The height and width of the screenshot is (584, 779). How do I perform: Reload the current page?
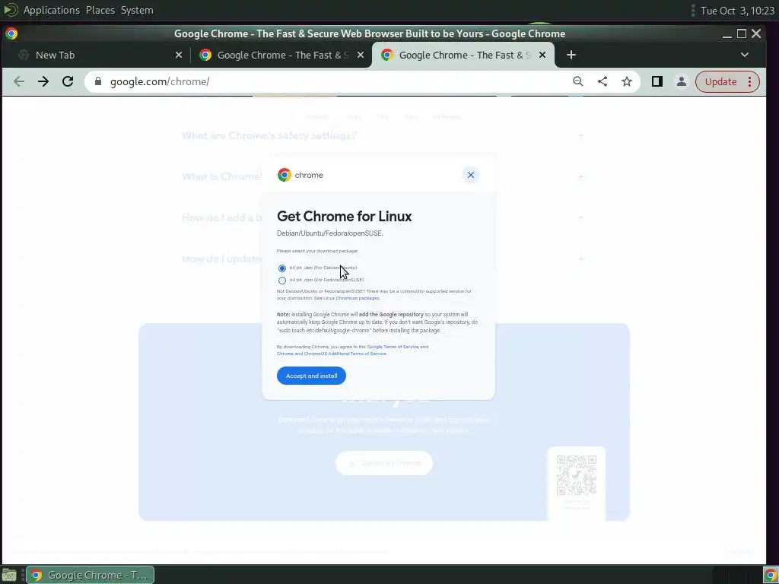pos(68,81)
